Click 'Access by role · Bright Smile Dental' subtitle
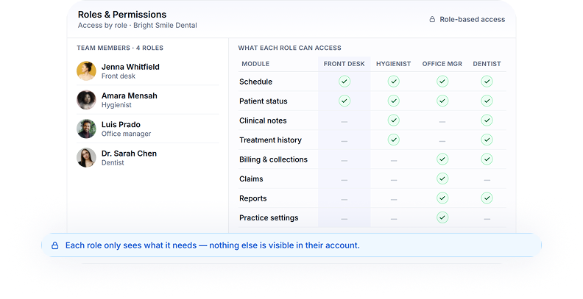Screen dimensions: 583x299 [137, 25]
